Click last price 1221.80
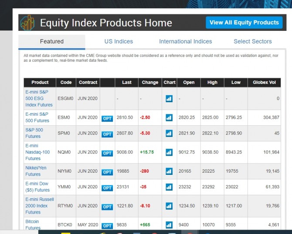The width and height of the screenshot is (292, 234). pos(125,206)
